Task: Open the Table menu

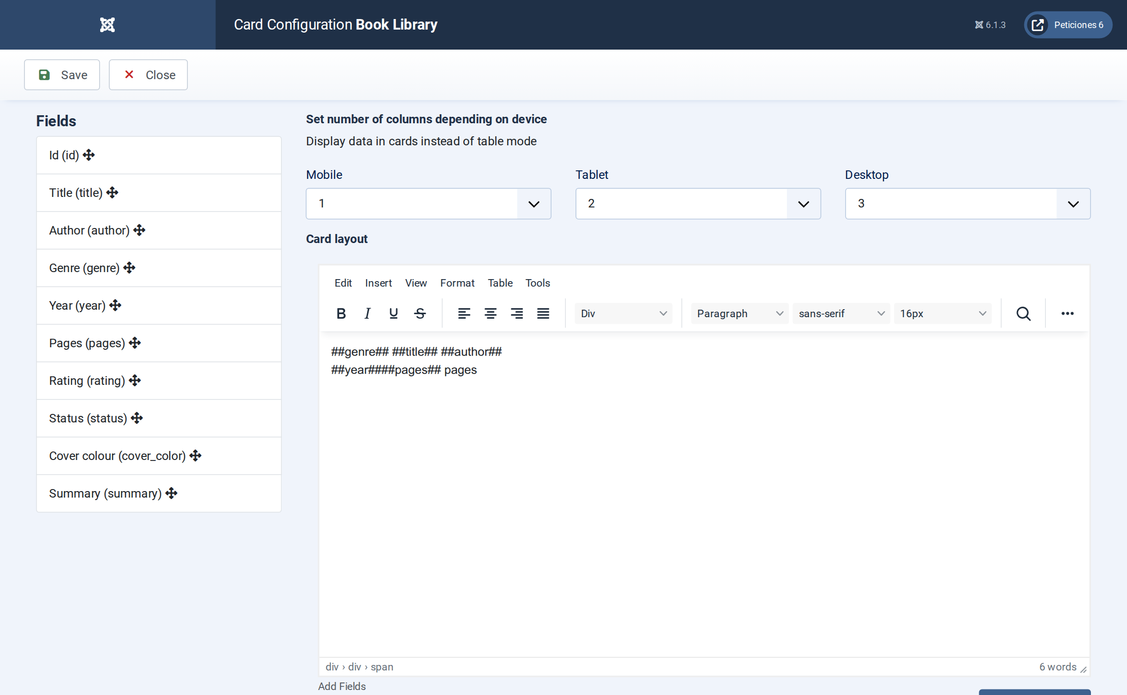Action: click(x=500, y=283)
